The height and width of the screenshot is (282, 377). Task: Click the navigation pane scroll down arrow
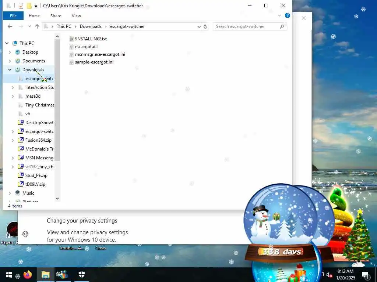(x=57, y=198)
